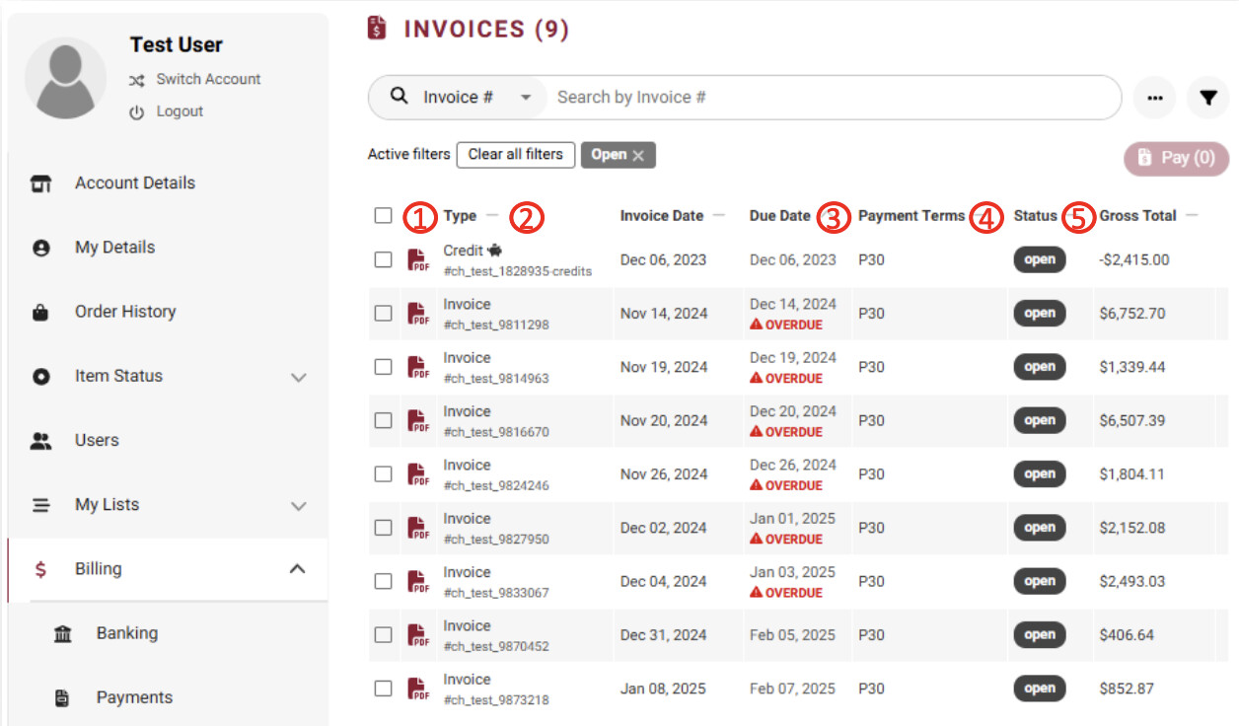The width and height of the screenshot is (1239, 726).
Task: Download PDF for the Credit row
Action: pyautogui.click(x=418, y=260)
